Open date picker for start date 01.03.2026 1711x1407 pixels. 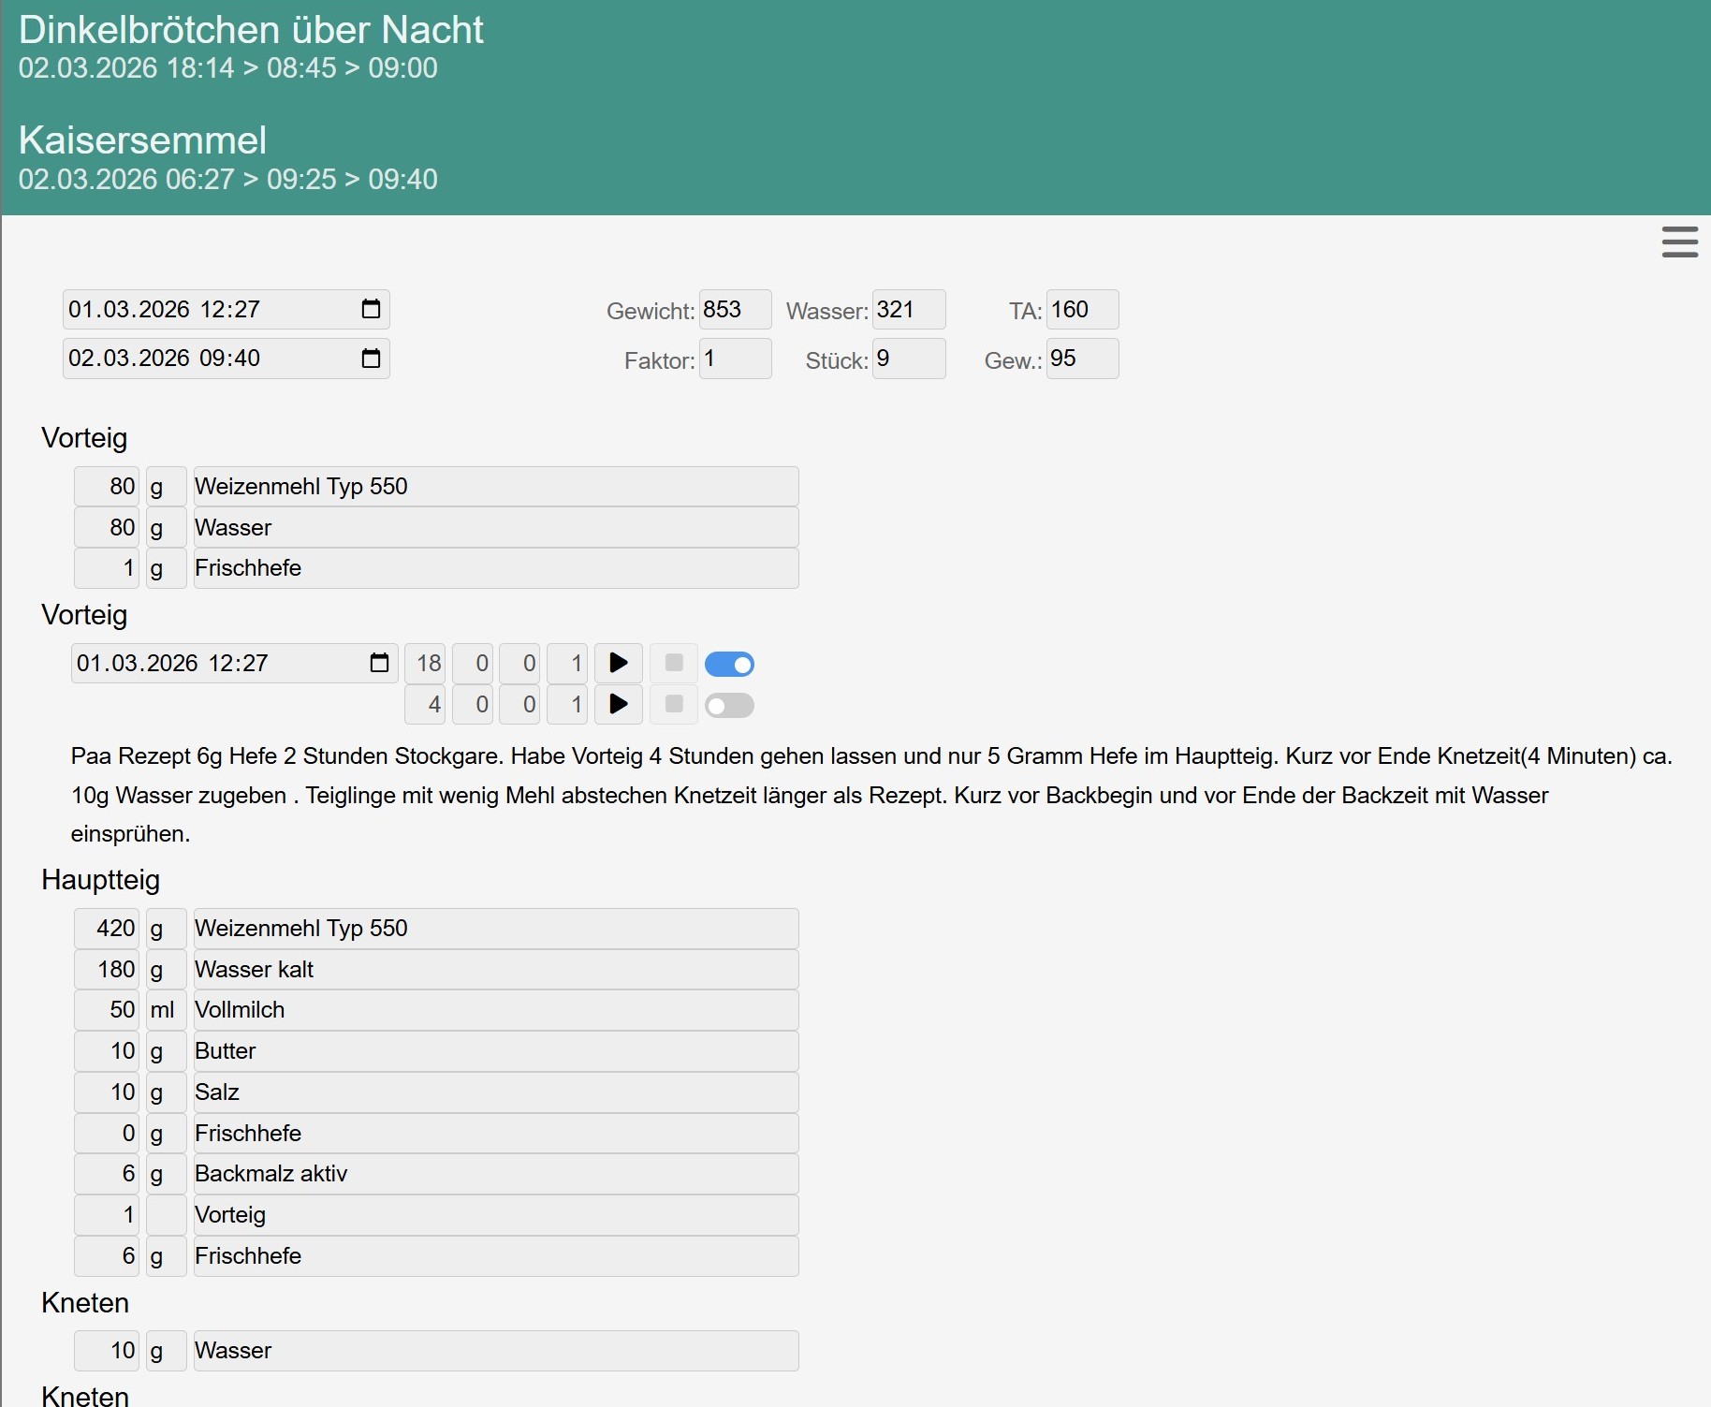point(371,309)
